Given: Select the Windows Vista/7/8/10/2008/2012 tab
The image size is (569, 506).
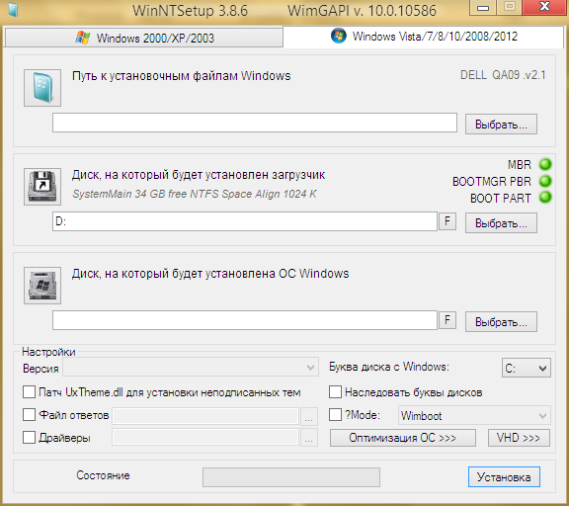Looking at the screenshot, I should coord(424,37).
